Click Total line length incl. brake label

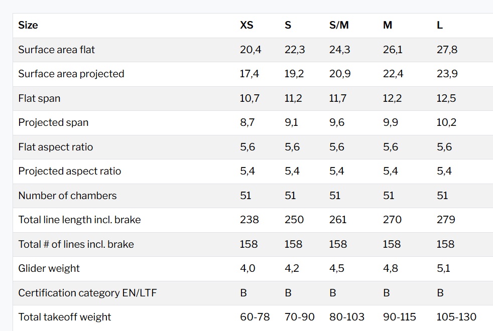point(79,220)
